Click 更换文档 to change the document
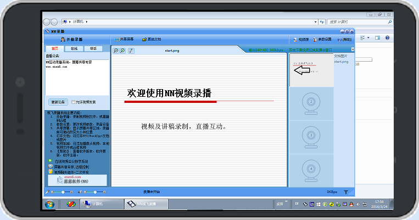This screenshot has width=419, height=220. (152, 40)
